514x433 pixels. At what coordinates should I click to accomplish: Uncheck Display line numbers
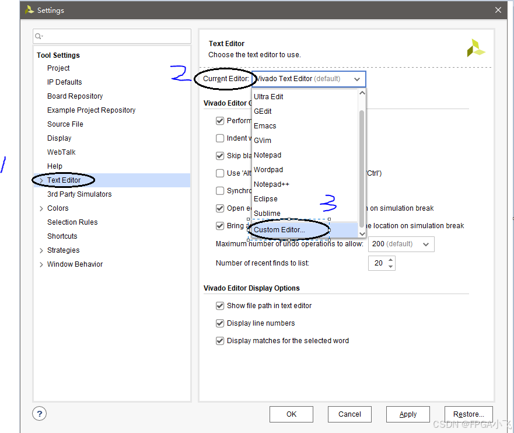[219, 323]
